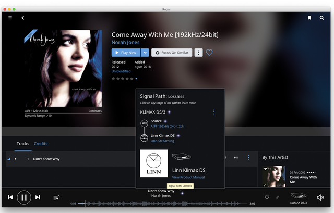Skip to next track

coord(38,197)
